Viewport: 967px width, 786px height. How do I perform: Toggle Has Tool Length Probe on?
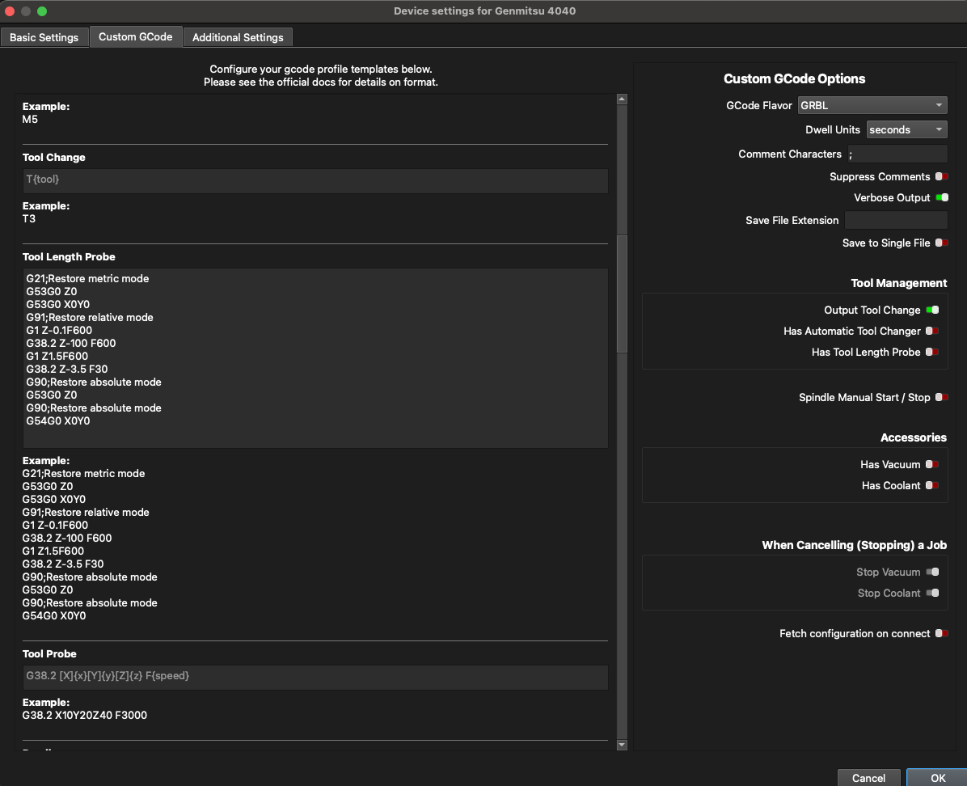932,352
